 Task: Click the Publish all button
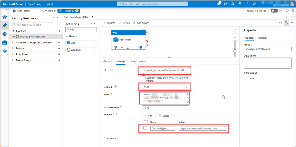pyautogui.click(x=69, y=11)
